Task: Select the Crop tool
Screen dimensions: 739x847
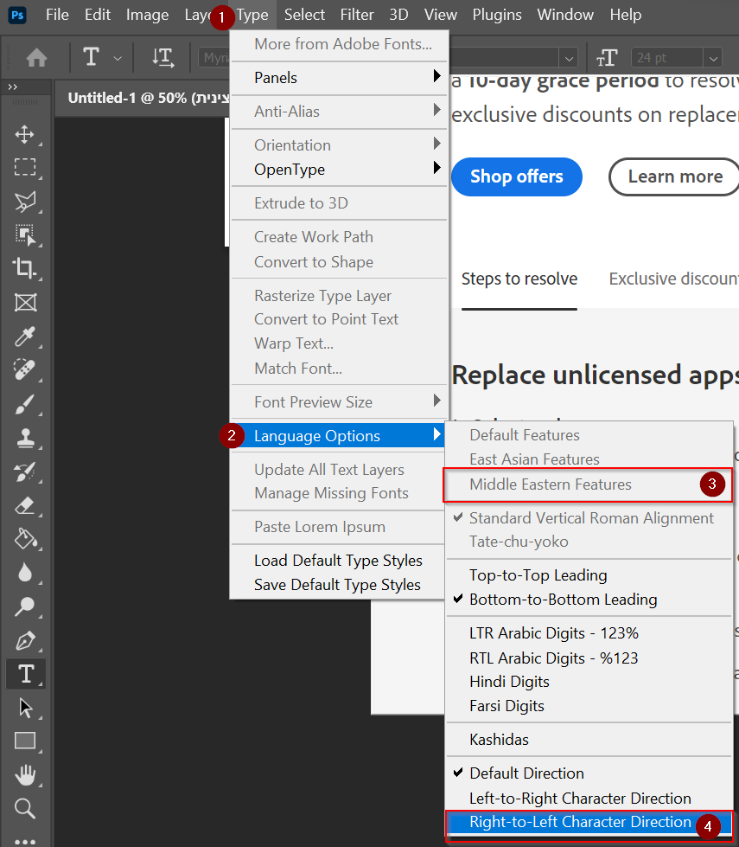Action: (25, 268)
